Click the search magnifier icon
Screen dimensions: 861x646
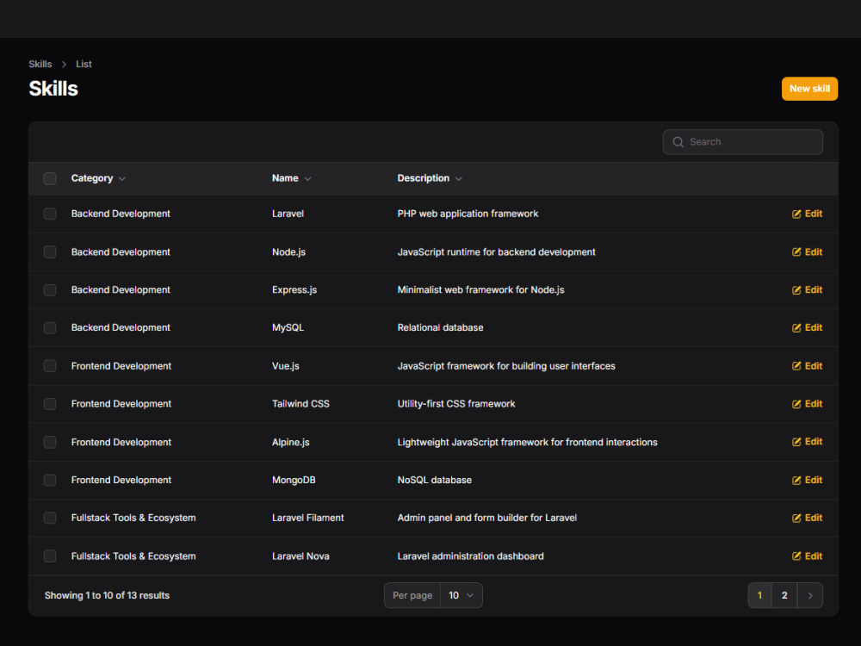pos(678,142)
